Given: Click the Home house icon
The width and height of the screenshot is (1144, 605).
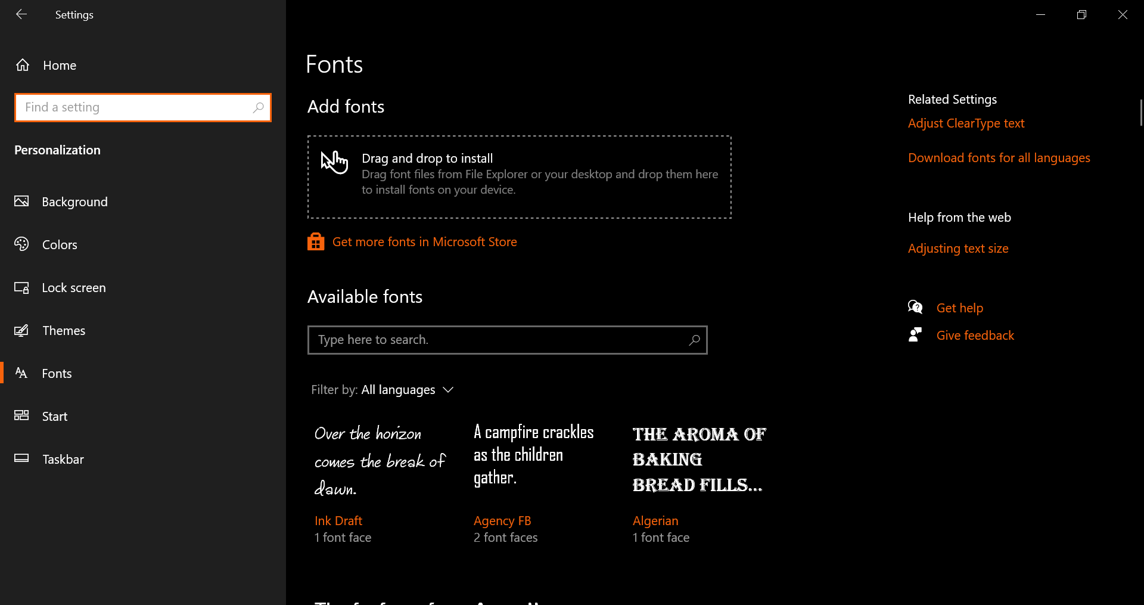Looking at the screenshot, I should click(x=23, y=65).
